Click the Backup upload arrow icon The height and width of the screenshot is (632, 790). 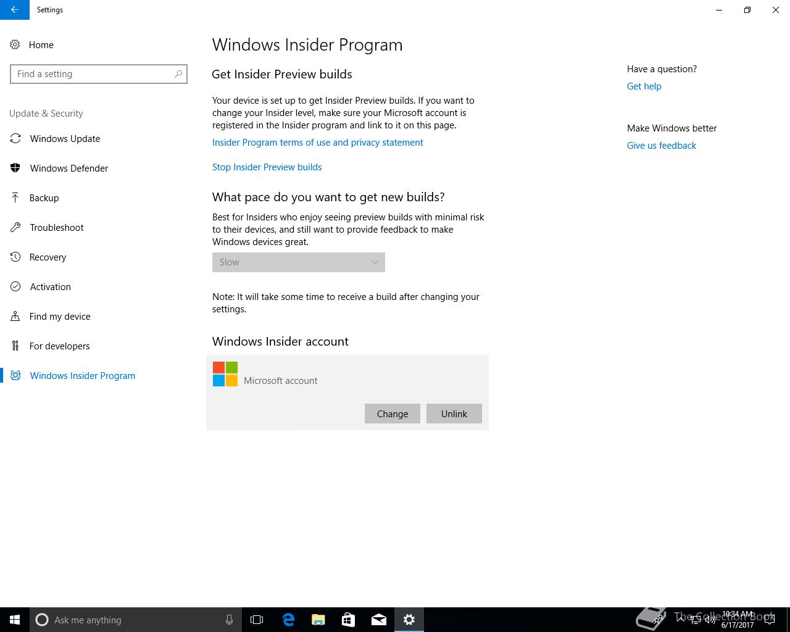[x=15, y=197]
